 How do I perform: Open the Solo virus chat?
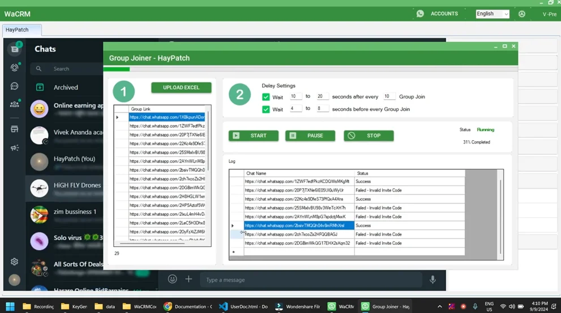pos(65,241)
